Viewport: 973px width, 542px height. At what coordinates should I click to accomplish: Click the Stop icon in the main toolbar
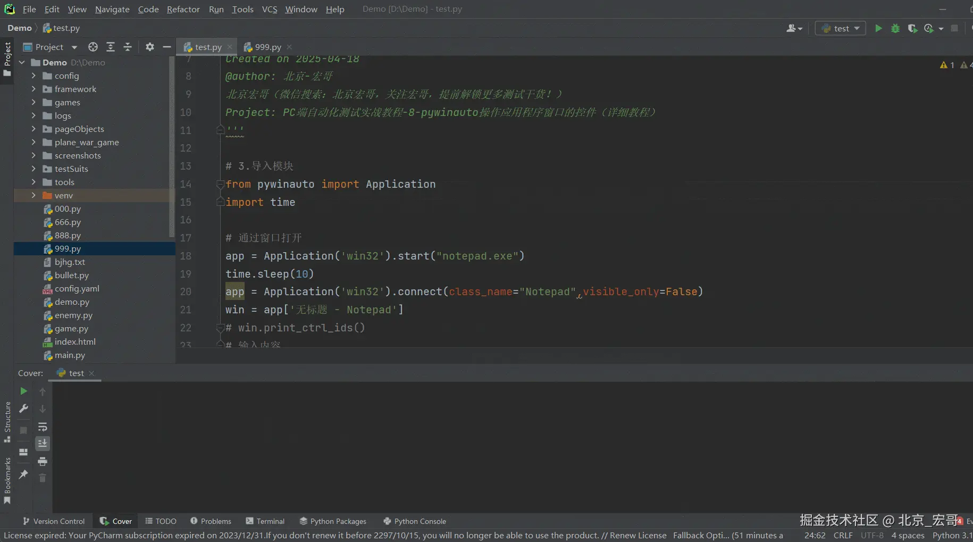point(954,28)
